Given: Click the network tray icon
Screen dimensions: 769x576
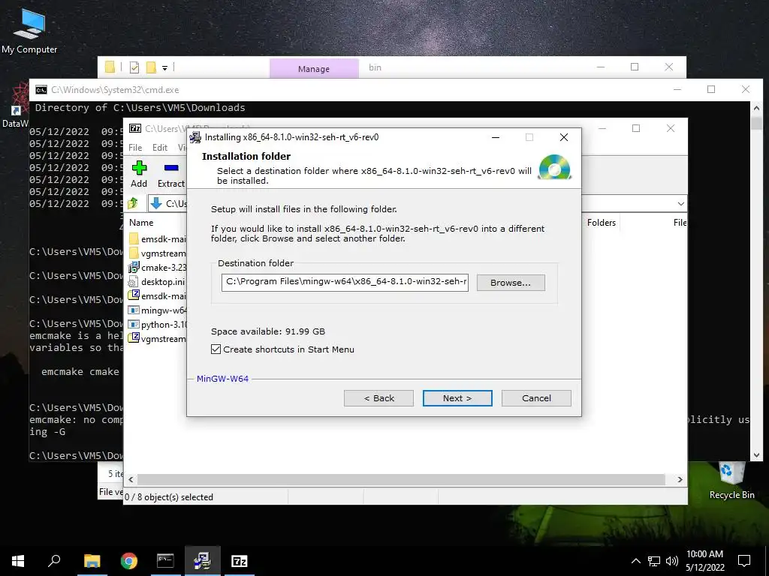Looking at the screenshot, I should pyautogui.click(x=654, y=561).
